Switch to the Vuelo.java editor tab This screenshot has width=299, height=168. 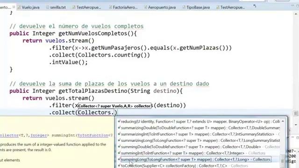click(x=28, y=7)
